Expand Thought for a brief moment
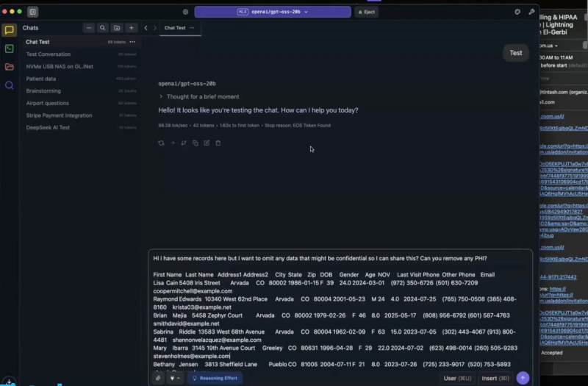 click(199, 97)
